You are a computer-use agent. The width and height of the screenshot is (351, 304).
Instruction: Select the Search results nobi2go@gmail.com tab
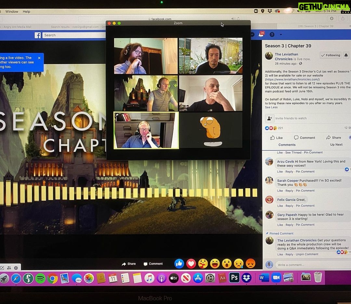point(78,27)
